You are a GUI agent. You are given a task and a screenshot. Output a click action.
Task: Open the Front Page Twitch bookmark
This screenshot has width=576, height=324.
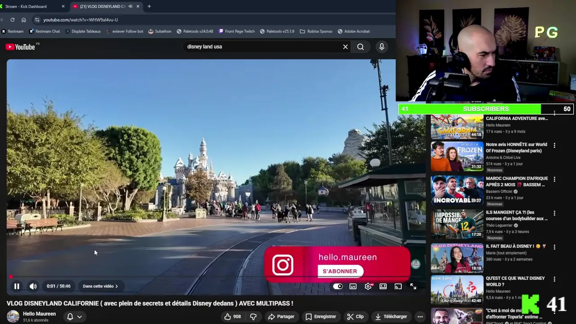237,31
